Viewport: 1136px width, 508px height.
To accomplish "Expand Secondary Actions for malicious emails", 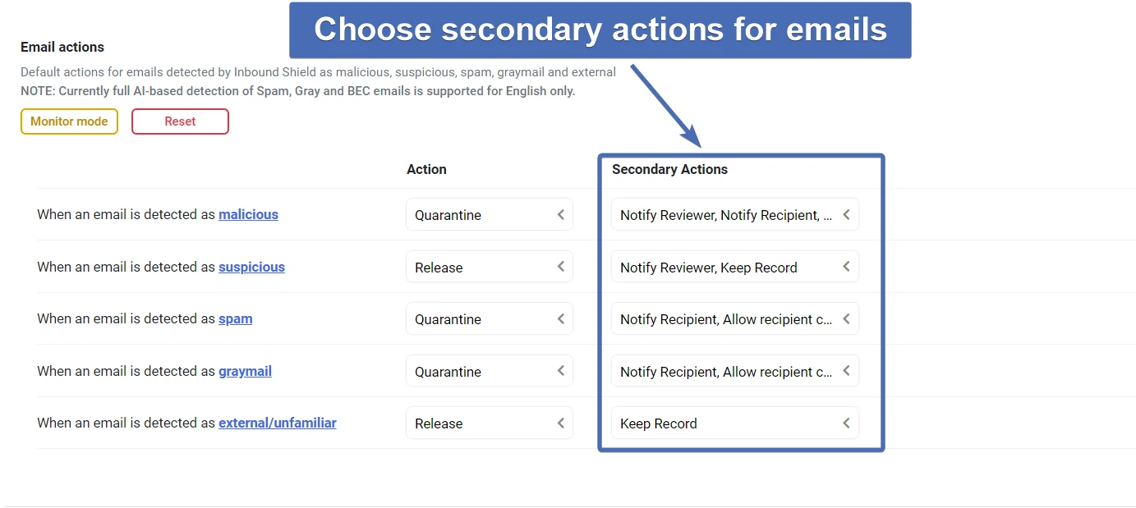I will click(734, 215).
